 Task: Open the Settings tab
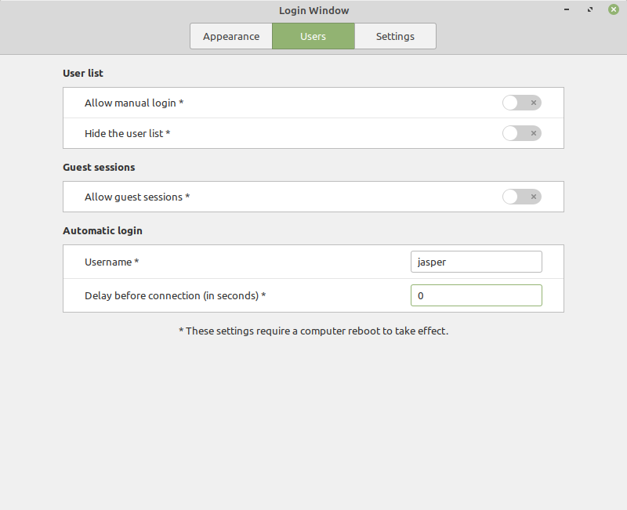tap(395, 36)
